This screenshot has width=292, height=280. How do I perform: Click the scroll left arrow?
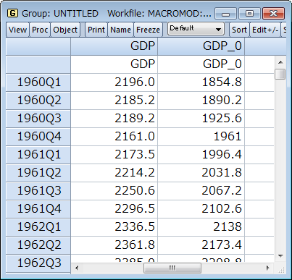tap(77, 268)
